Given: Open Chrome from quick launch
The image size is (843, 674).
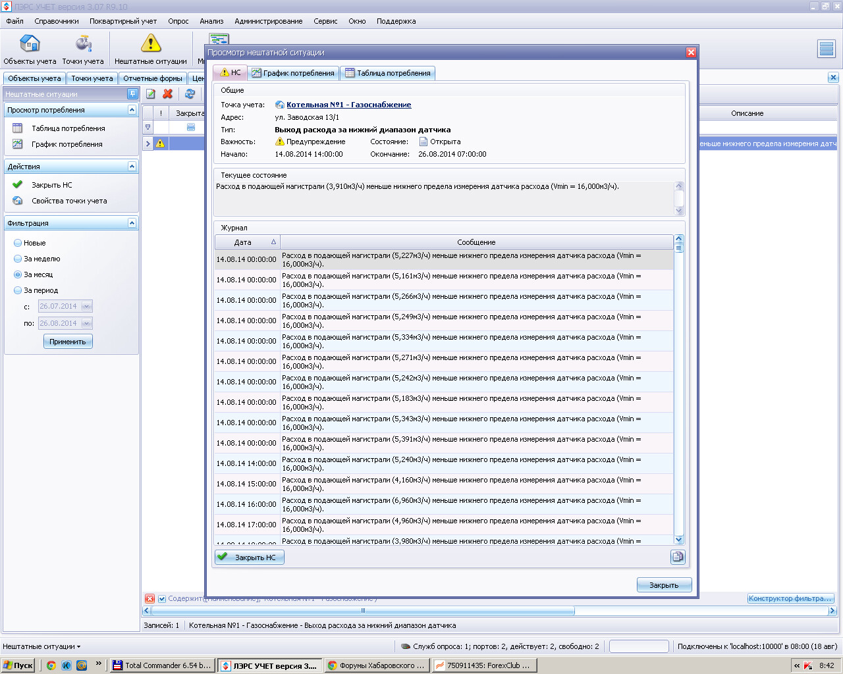Looking at the screenshot, I should tap(51, 665).
